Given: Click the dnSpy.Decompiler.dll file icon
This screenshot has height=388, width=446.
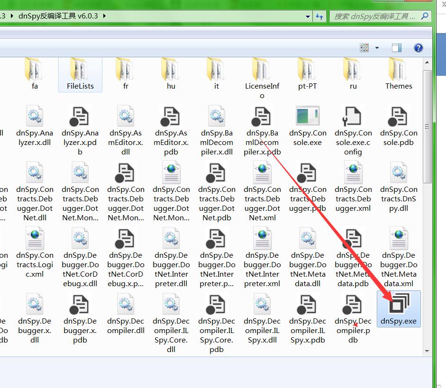Looking at the screenshot, I should pos(126,305).
